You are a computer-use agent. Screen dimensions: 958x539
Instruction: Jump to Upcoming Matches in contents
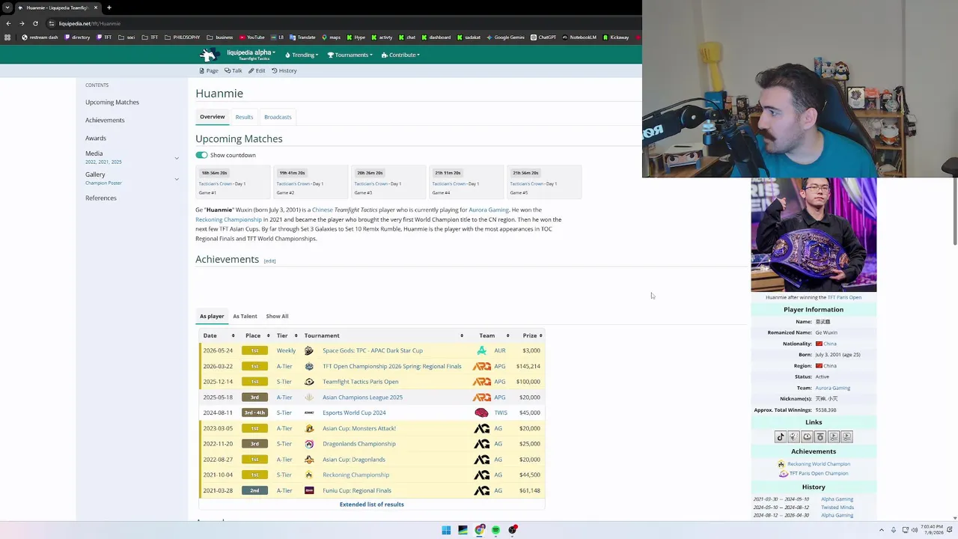112,103
